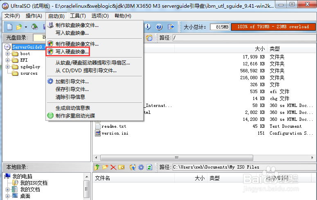Image resolution: width=317 pixels, height=200 pixels.
Task: Expand 我的文档 in local tree
Action: pos(7,189)
